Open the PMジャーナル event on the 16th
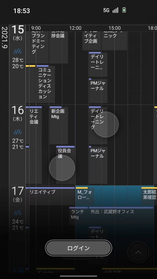 (x=98, y=165)
